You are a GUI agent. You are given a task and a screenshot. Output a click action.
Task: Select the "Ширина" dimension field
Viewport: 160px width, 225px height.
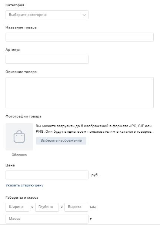pyautogui.click(x=17, y=207)
